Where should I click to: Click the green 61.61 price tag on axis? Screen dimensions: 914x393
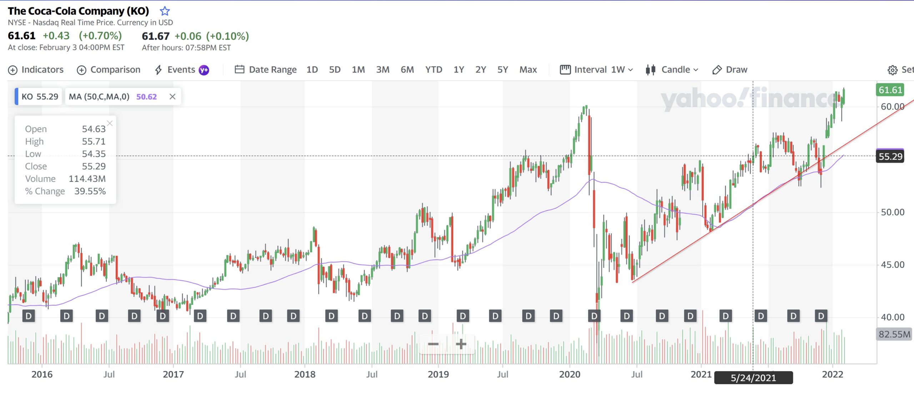[890, 90]
